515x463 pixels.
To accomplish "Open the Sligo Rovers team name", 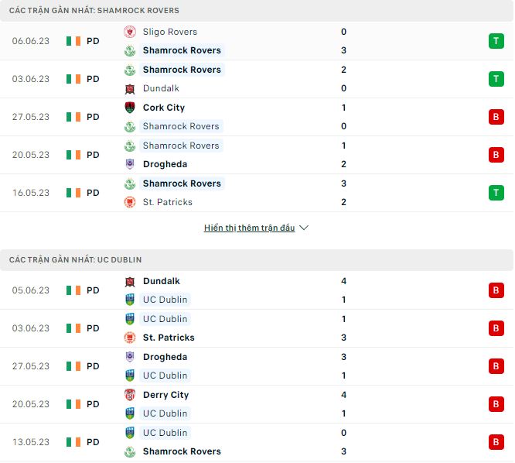I will click(170, 32).
